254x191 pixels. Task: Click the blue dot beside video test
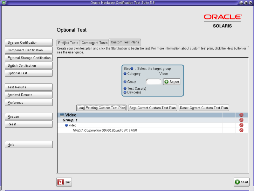pyautogui.click(x=66, y=125)
